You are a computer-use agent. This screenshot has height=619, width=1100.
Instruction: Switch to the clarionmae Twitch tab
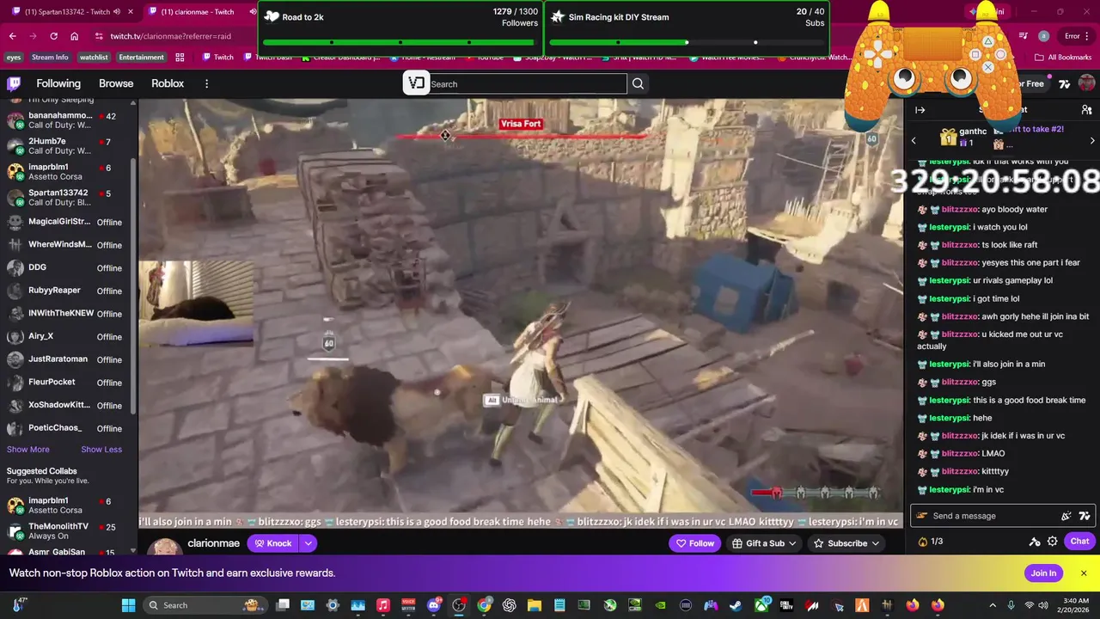coord(199,12)
